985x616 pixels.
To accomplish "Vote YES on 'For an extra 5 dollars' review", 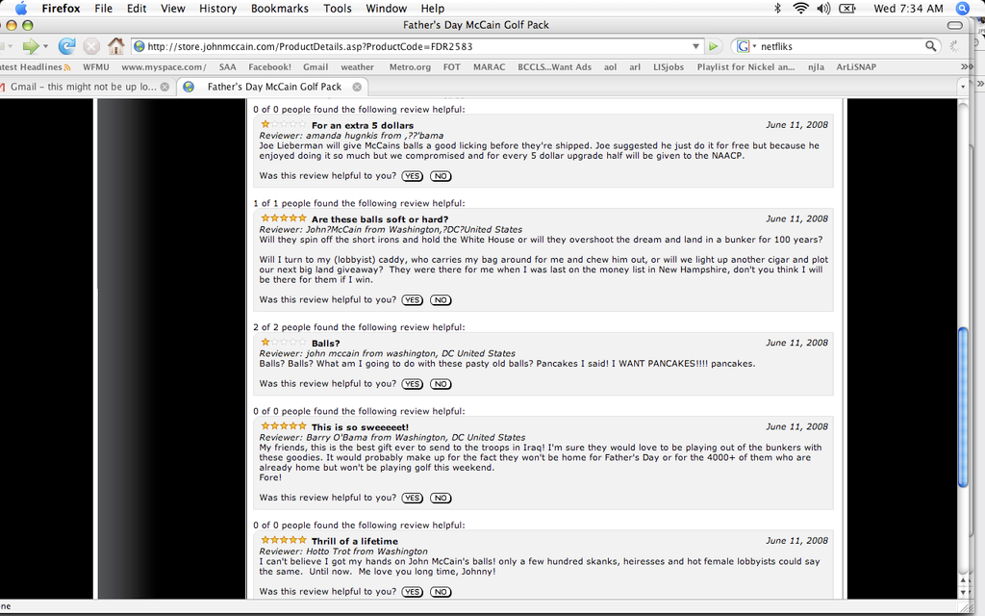I will (x=412, y=176).
